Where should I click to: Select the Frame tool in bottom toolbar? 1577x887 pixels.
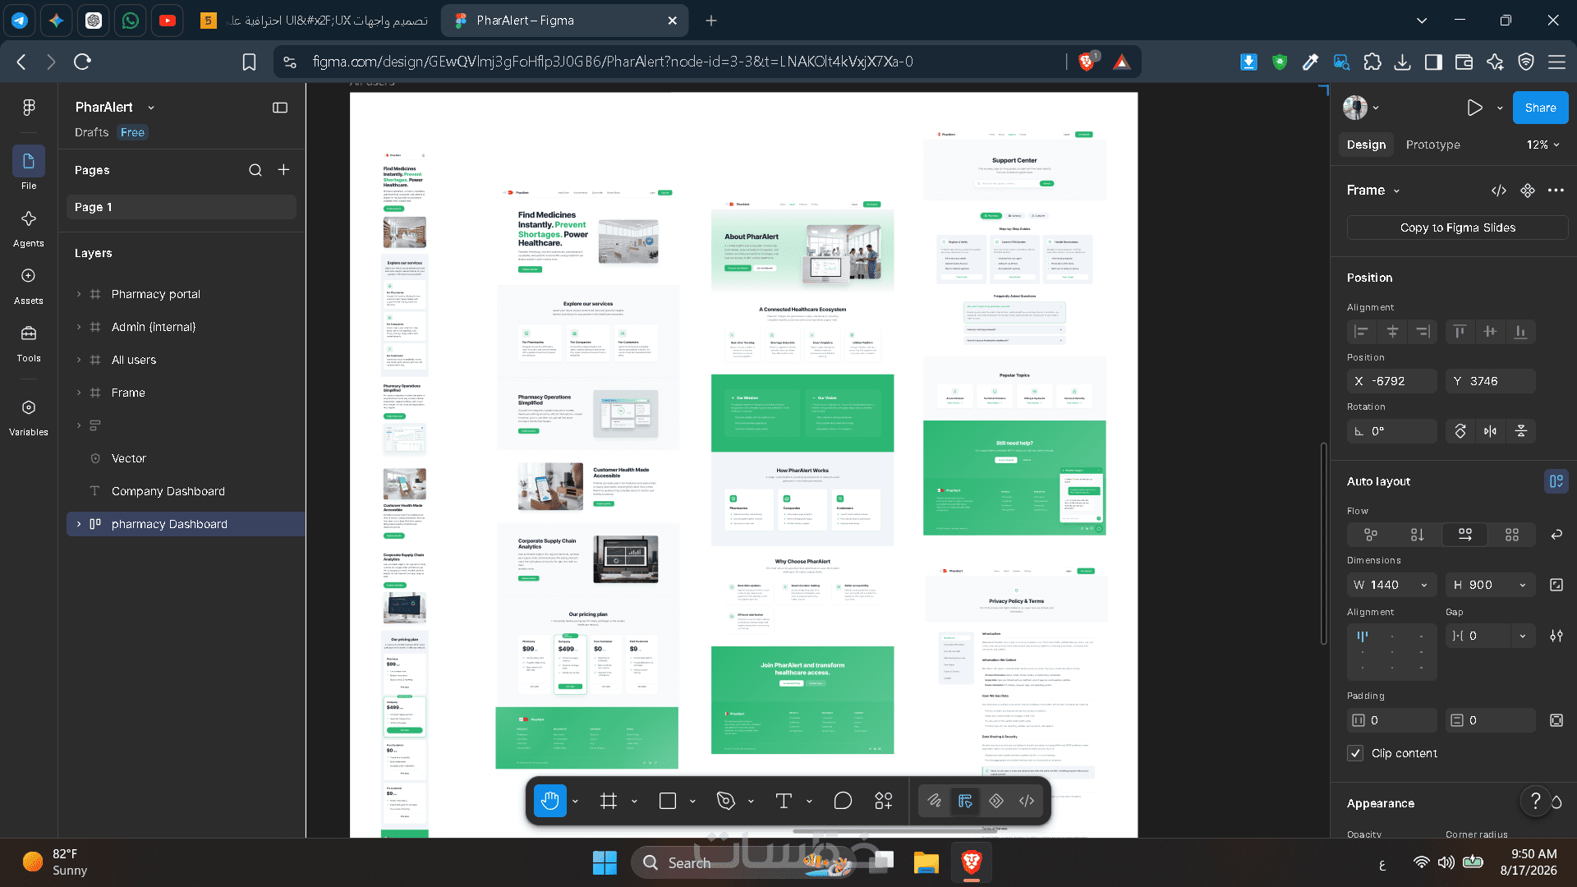609,801
